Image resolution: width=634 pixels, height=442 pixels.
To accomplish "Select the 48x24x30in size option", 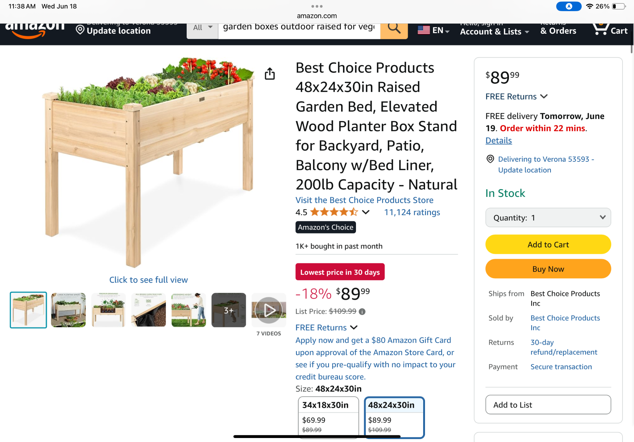I will click(x=394, y=417).
